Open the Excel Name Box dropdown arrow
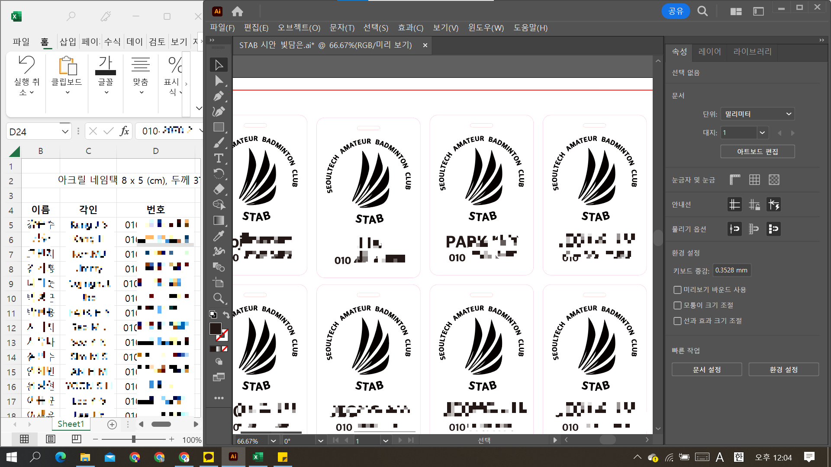The height and width of the screenshot is (467, 831). point(65,131)
